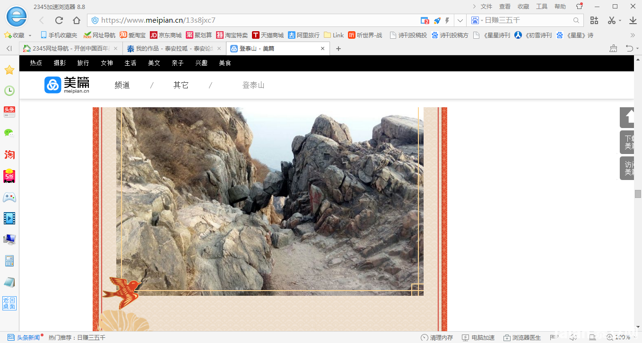Click the scroll-to-top arrow button
This screenshot has width=642, height=343.
coord(627,117)
